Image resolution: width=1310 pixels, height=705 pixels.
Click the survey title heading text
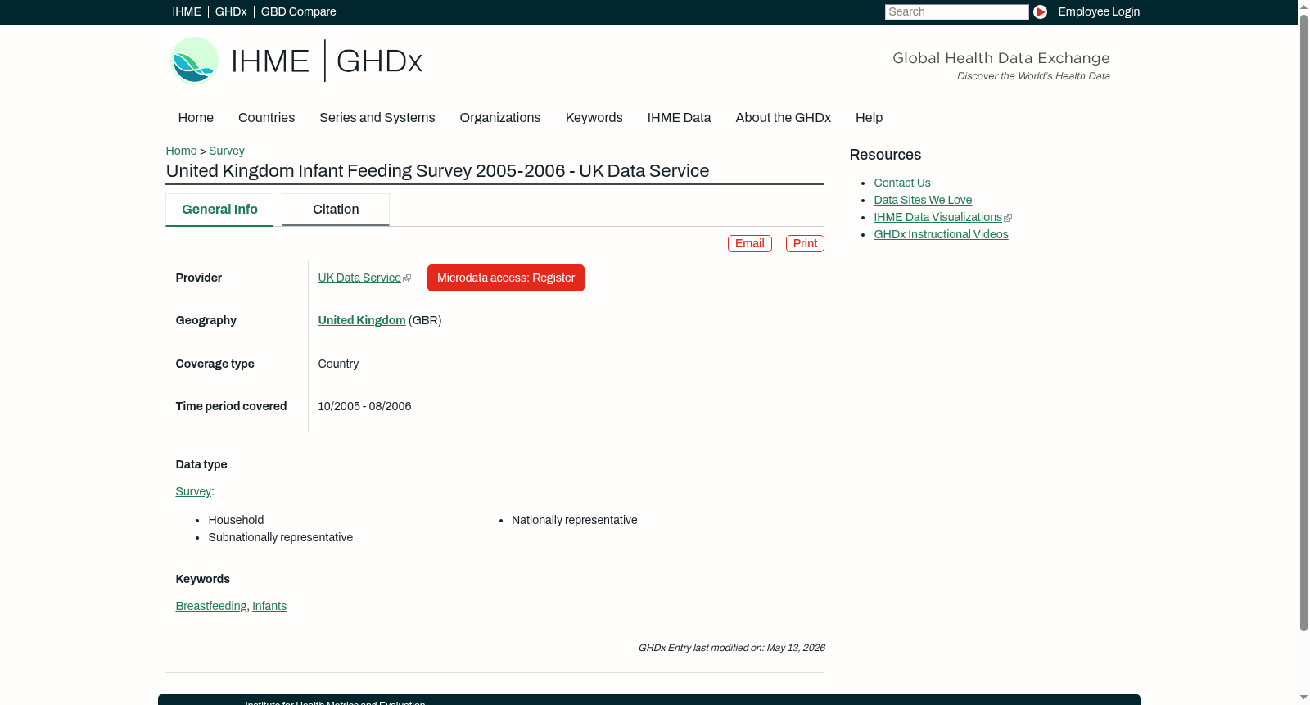[x=437, y=171]
